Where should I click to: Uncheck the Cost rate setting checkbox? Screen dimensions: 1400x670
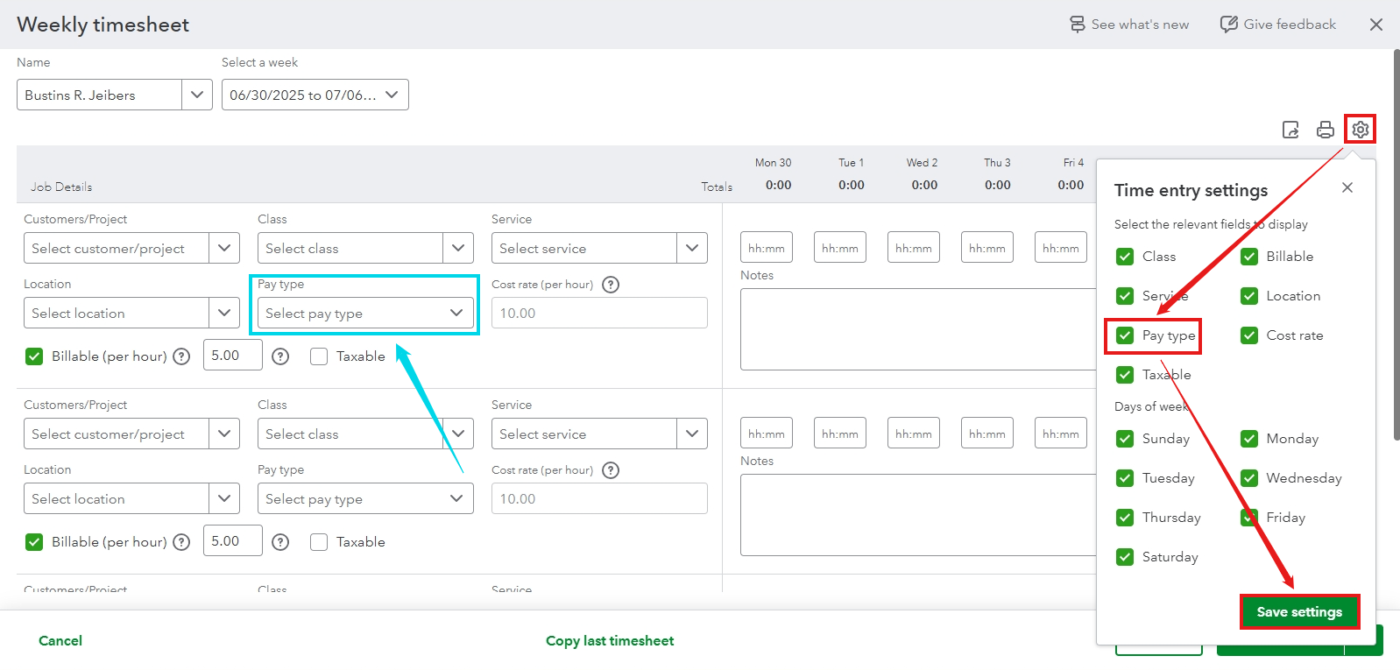1249,335
